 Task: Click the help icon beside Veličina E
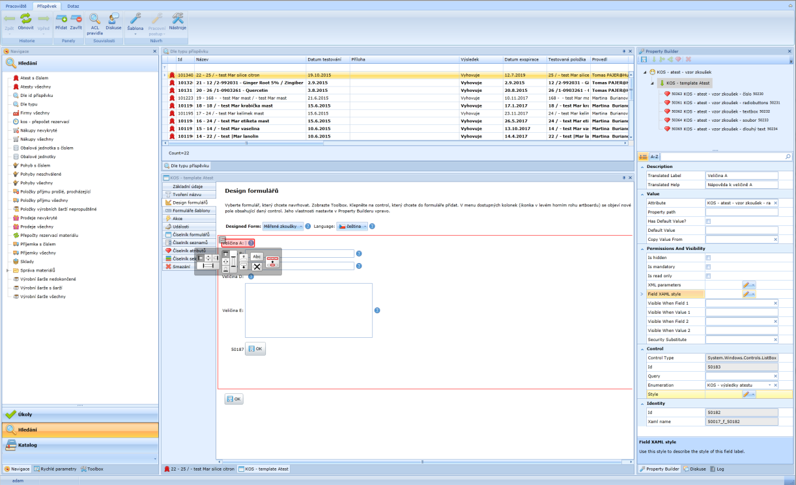377,310
